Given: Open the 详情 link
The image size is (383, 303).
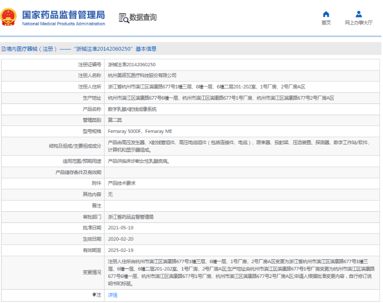Looking at the screenshot, I should pyautogui.click(x=113, y=295).
